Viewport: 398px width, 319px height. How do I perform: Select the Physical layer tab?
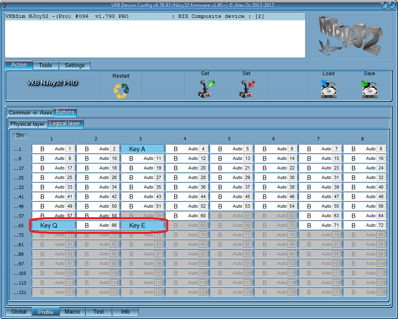tap(27, 124)
